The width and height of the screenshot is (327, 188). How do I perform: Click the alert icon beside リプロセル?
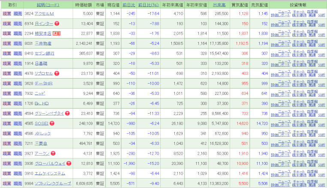57,73
